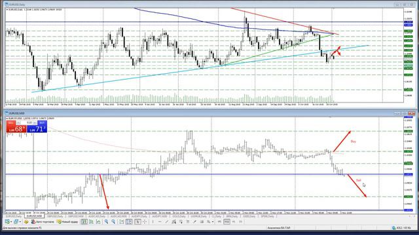Viewport: 419px width, 235px height.
Task: Click the Tile Windows icon
Action: 122,222
